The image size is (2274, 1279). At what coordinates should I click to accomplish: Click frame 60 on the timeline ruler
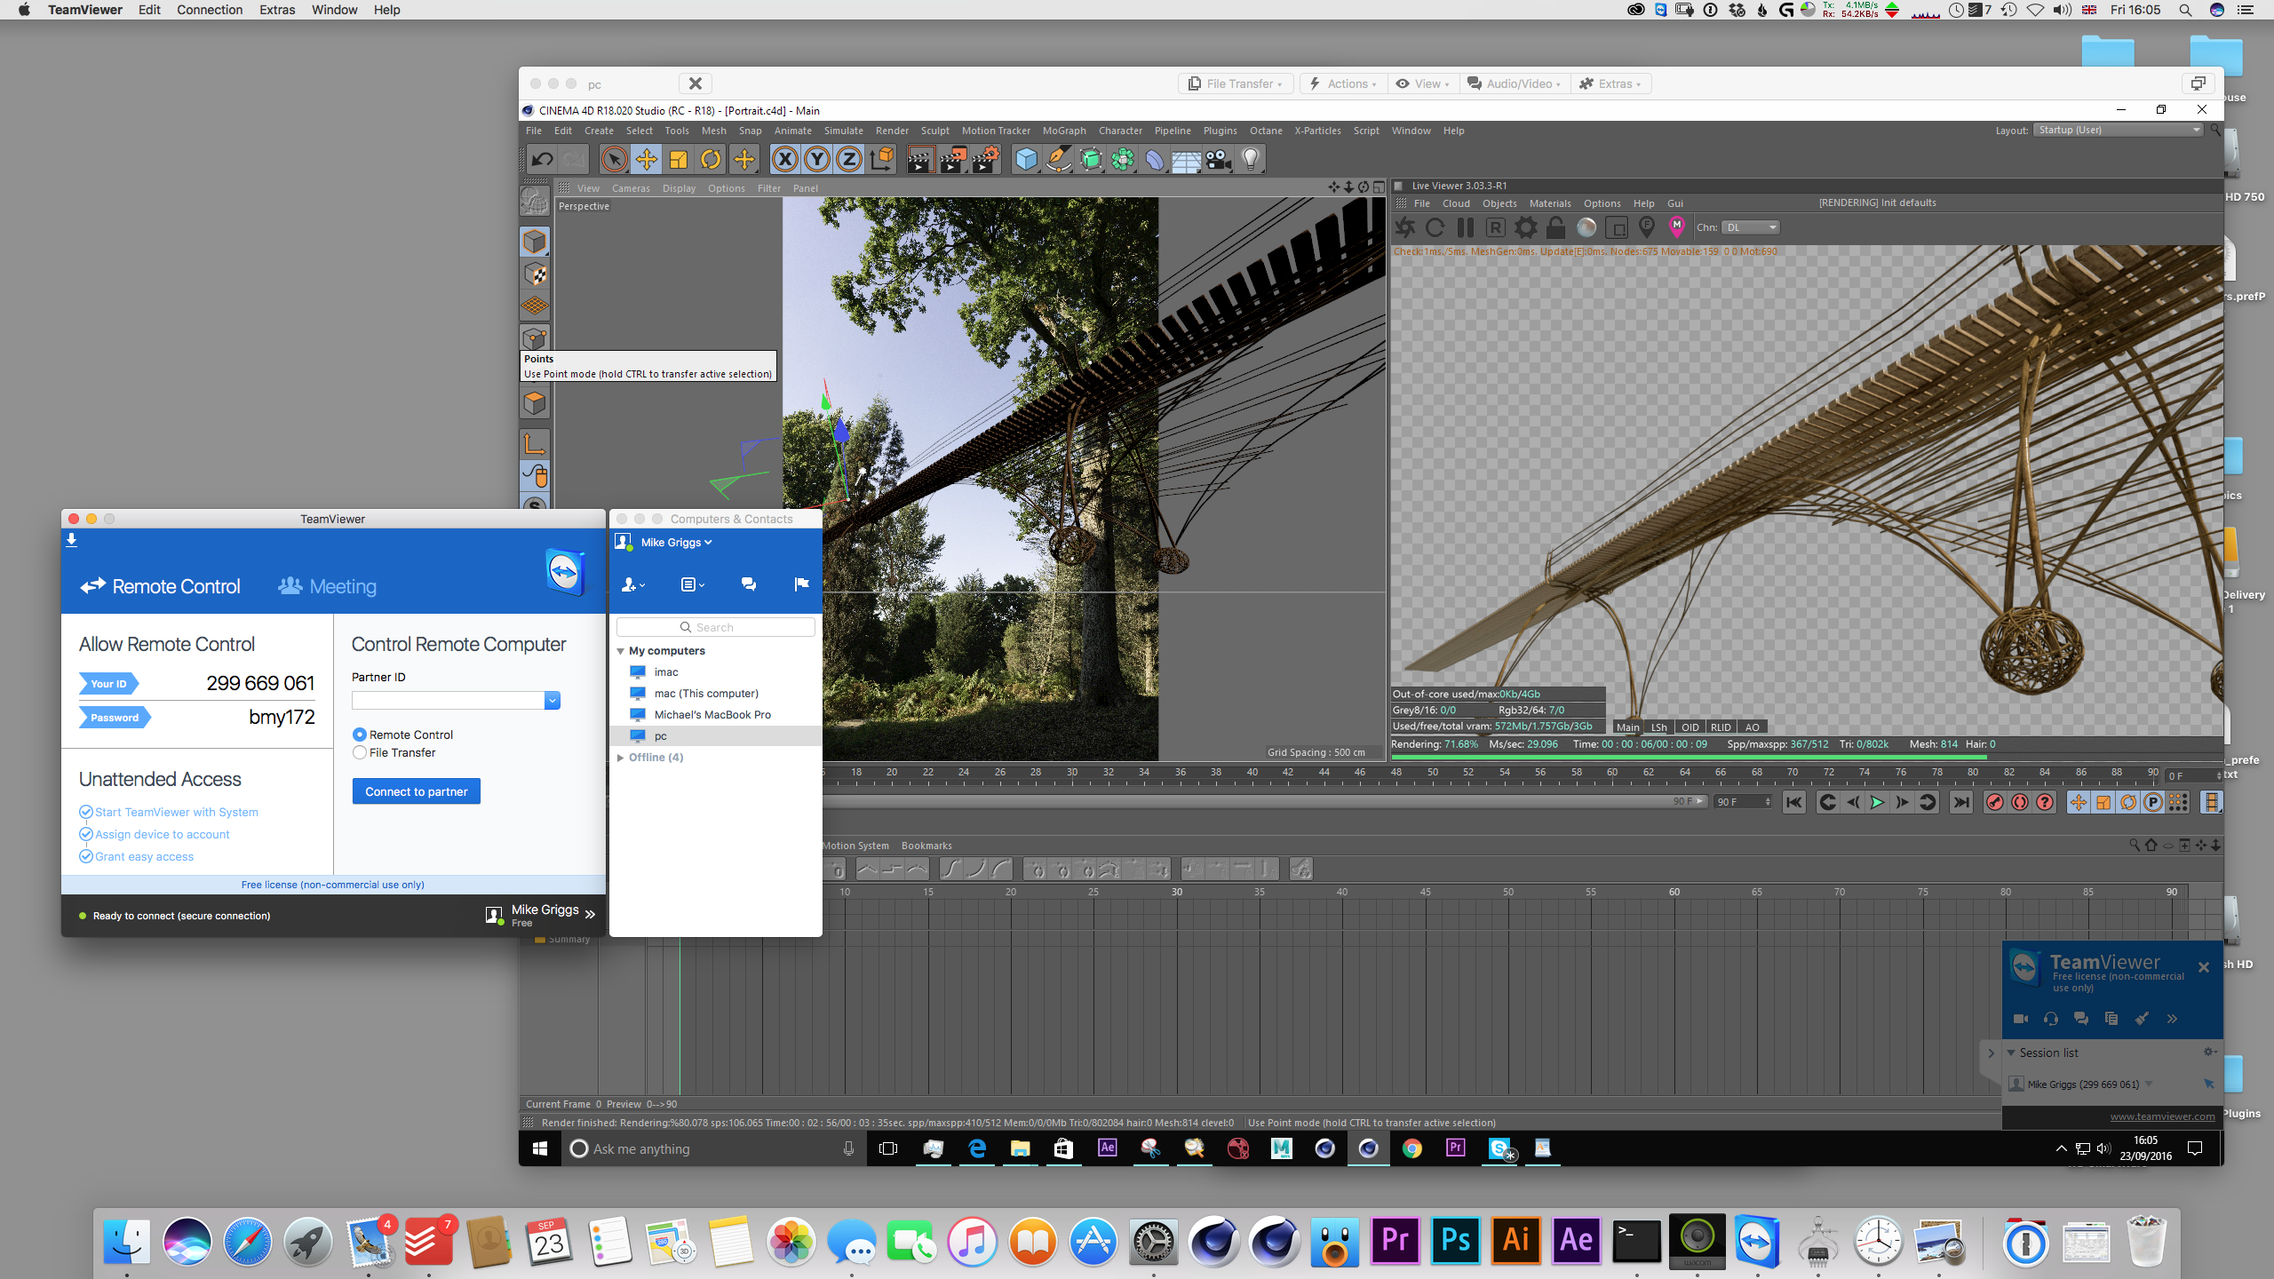click(1612, 773)
